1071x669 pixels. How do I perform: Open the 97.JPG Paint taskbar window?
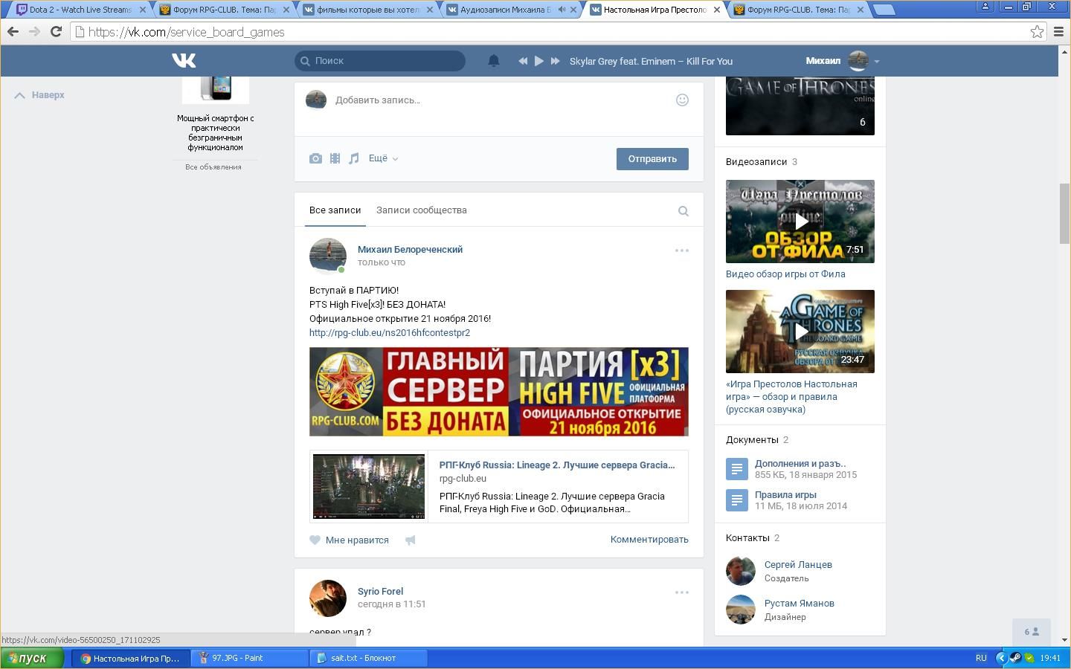(249, 658)
